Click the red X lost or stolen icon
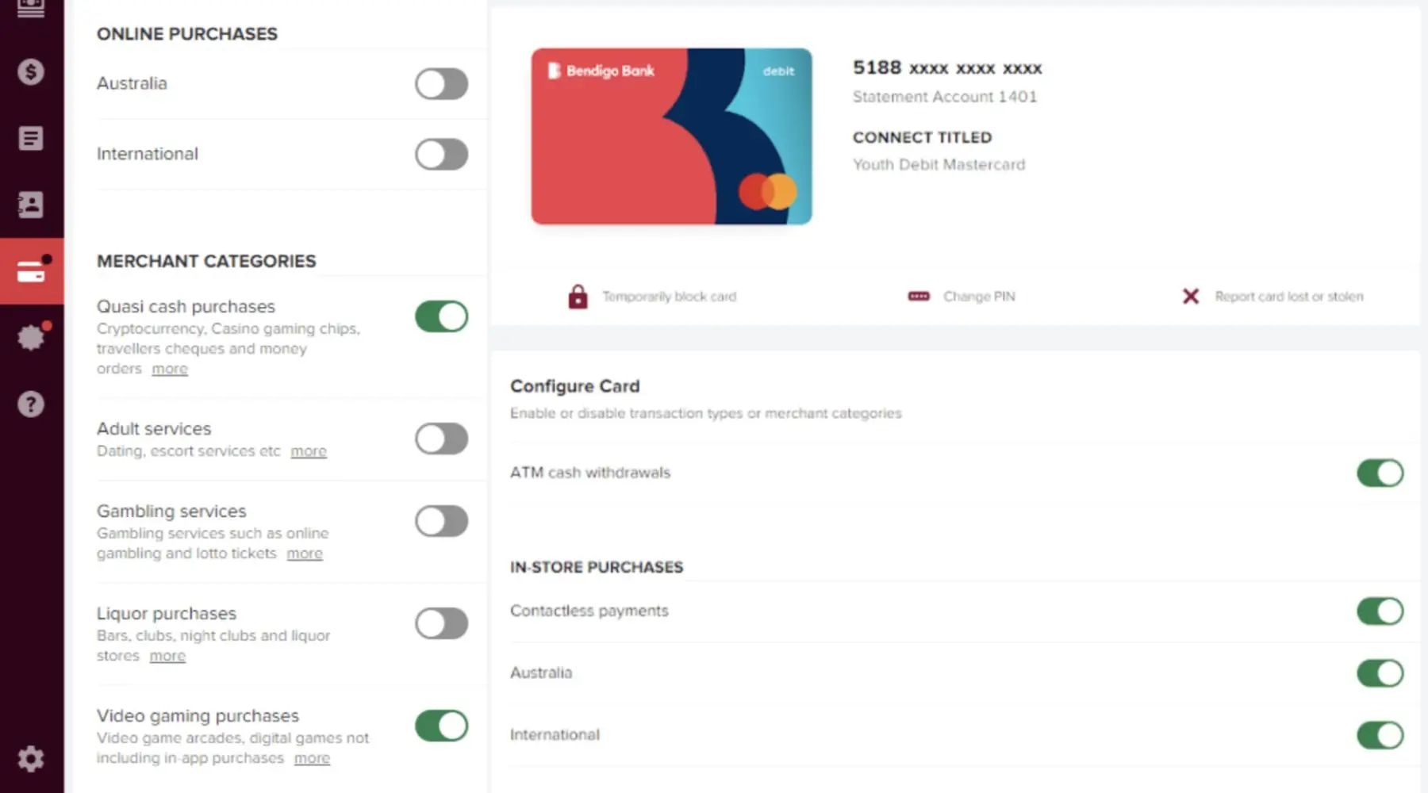Screen dimensions: 1428x793 click(1190, 297)
